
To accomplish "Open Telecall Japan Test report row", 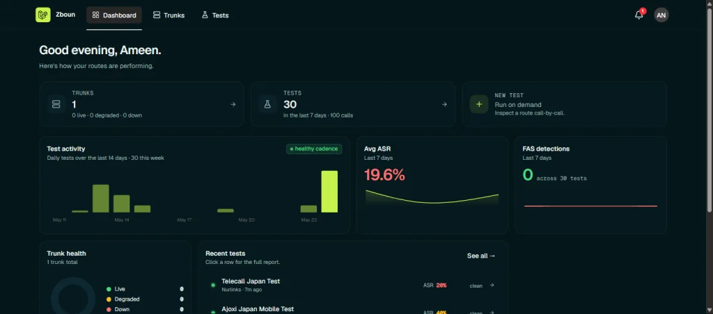I will click(353, 285).
